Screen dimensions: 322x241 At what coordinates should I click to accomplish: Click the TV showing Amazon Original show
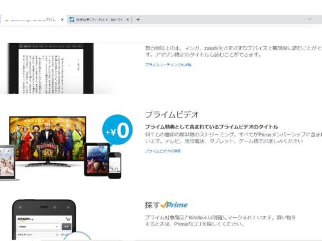48,141
